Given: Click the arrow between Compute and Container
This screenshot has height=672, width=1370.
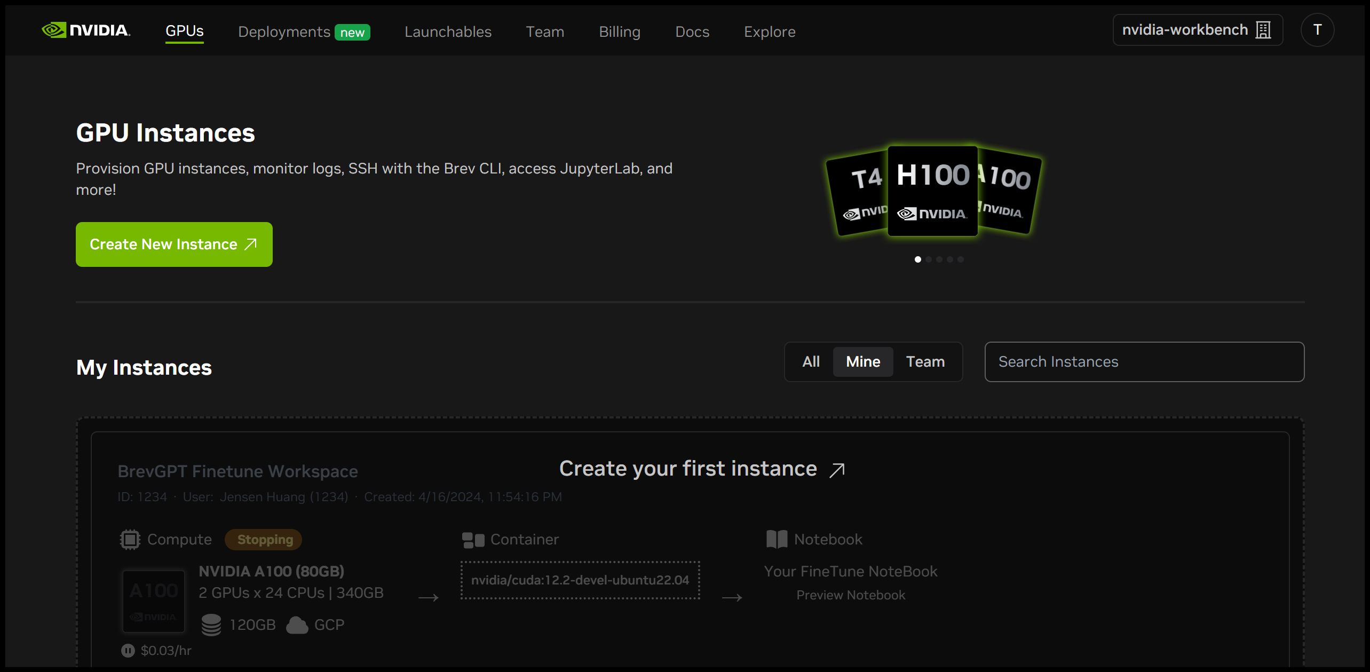Looking at the screenshot, I should pyautogui.click(x=429, y=598).
